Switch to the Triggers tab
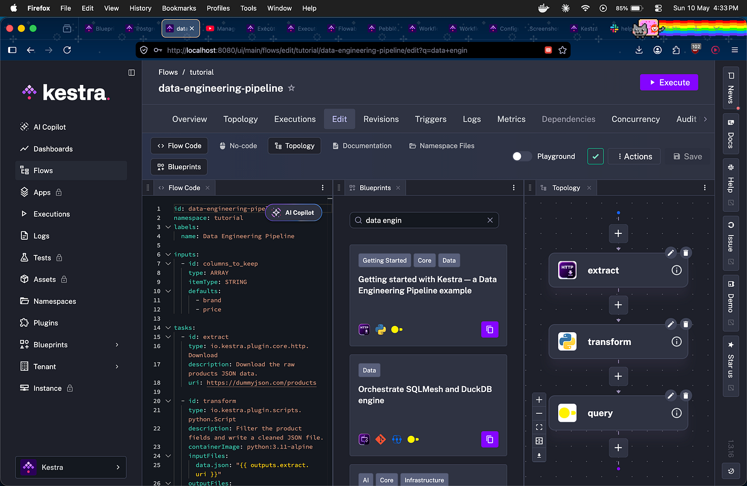Image resolution: width=747 pixels, height=486 pixels. [x=431, y=119]
